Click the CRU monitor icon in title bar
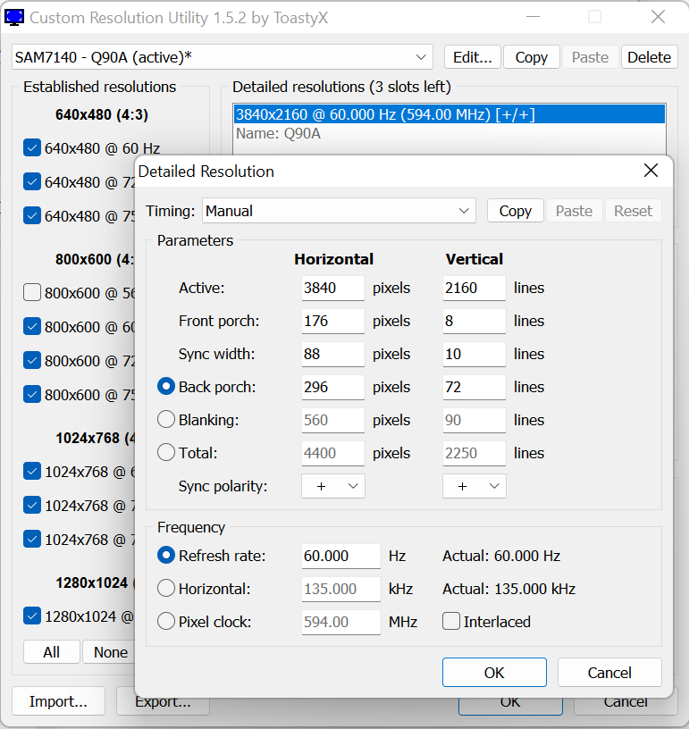 click(x=15, y=16)
